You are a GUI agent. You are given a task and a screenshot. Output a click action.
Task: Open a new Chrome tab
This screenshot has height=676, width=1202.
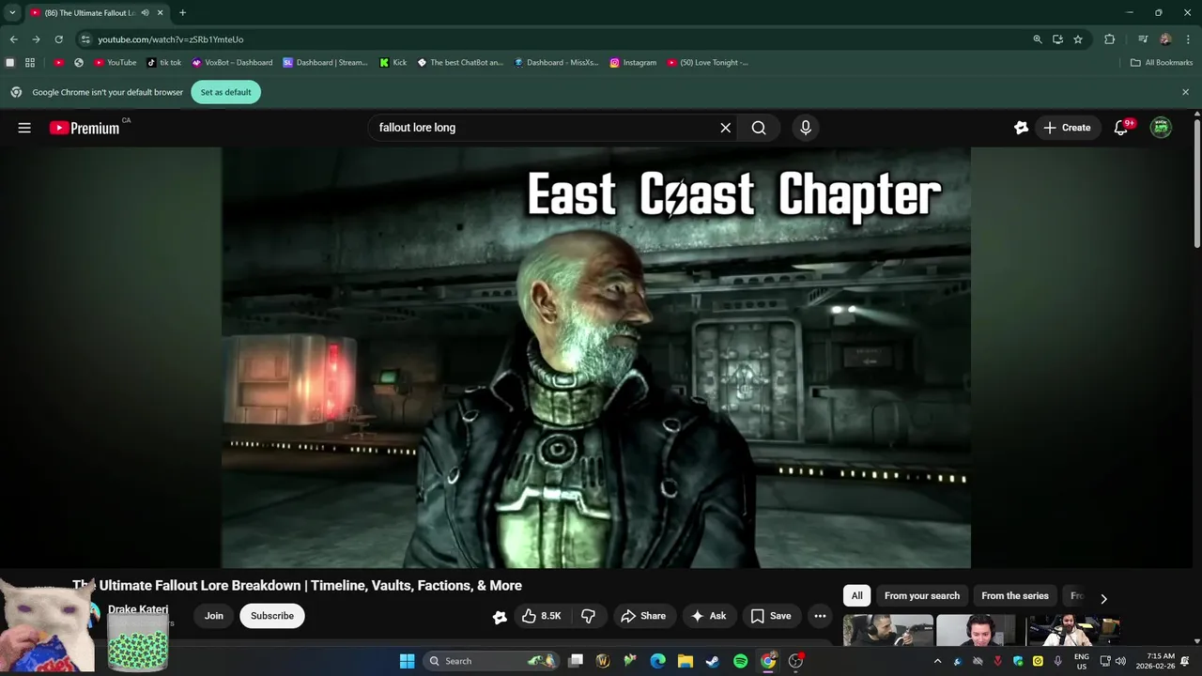(182, 13)
